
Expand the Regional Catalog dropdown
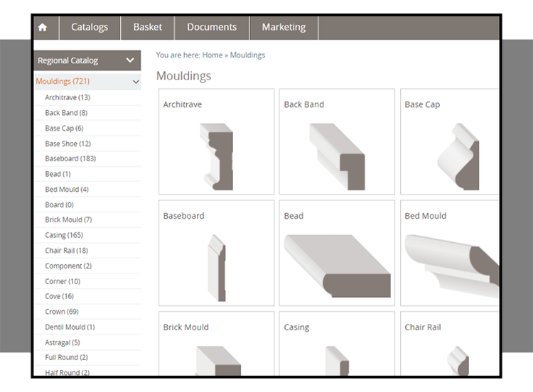click(x=129, y=61)
